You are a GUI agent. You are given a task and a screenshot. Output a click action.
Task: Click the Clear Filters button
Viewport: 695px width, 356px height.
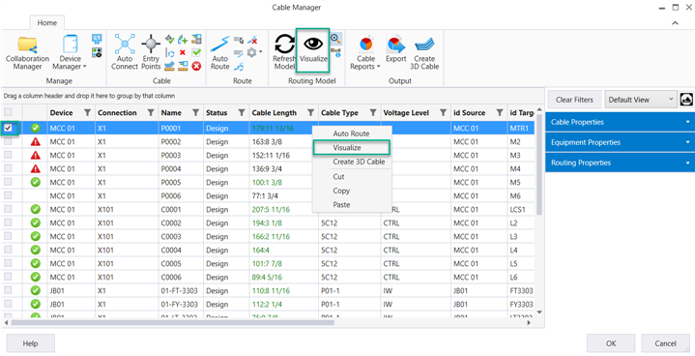[x=574, y=100]
